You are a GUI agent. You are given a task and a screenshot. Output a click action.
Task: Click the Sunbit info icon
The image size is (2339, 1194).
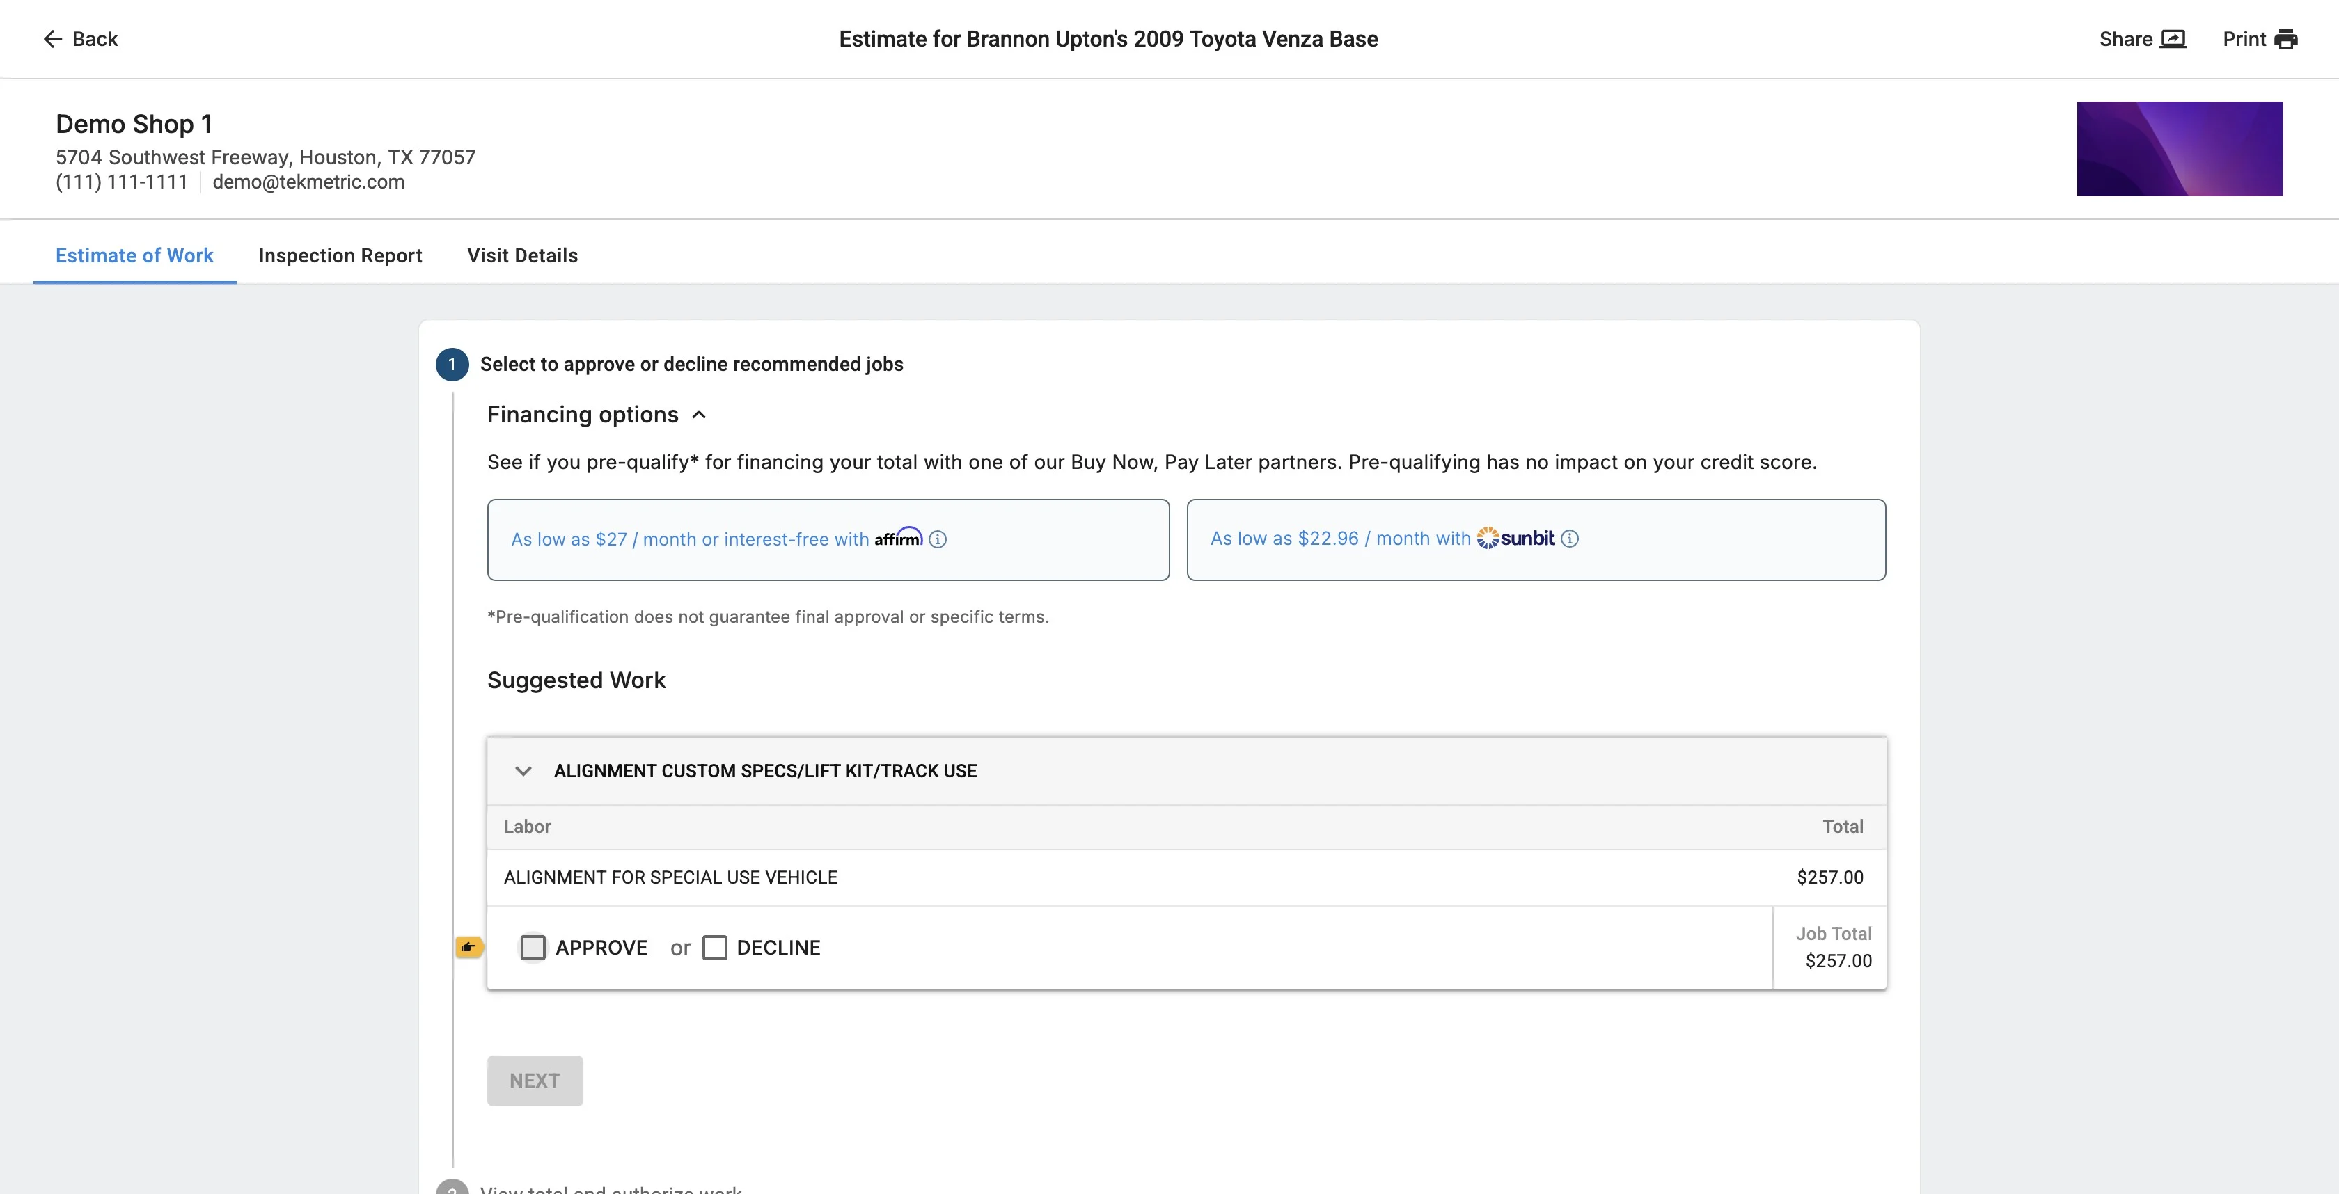1569,538
